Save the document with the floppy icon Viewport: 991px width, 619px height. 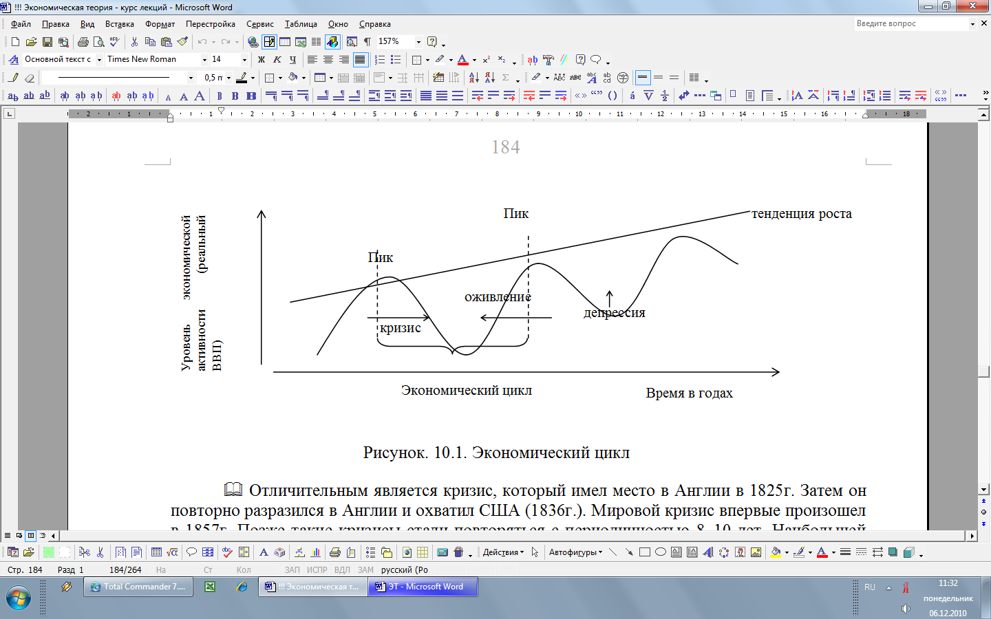pos(47,42)
